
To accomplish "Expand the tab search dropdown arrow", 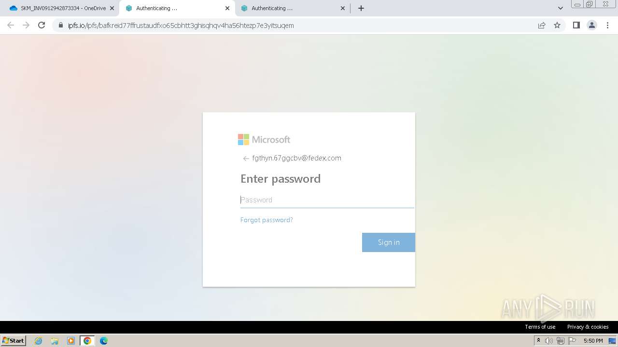I will click(561, 8).
